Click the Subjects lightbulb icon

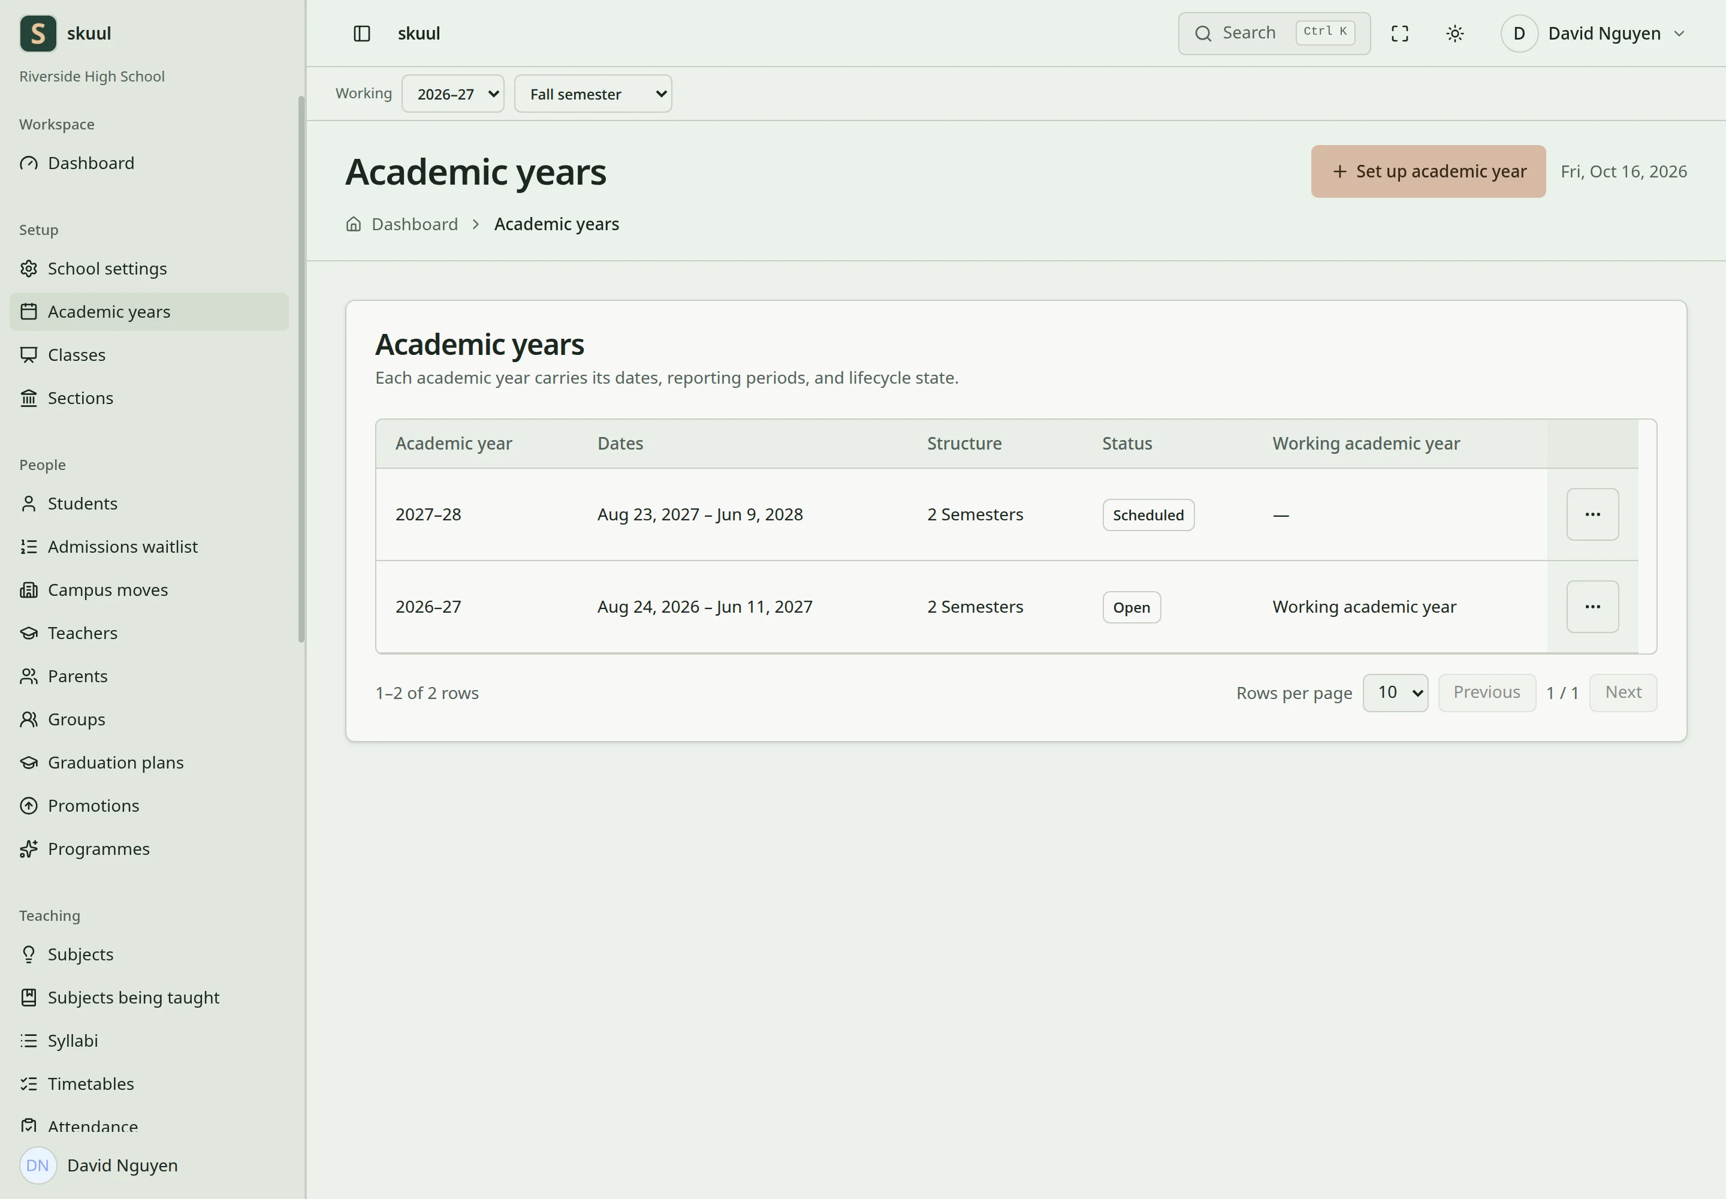[x=29, y=954]
